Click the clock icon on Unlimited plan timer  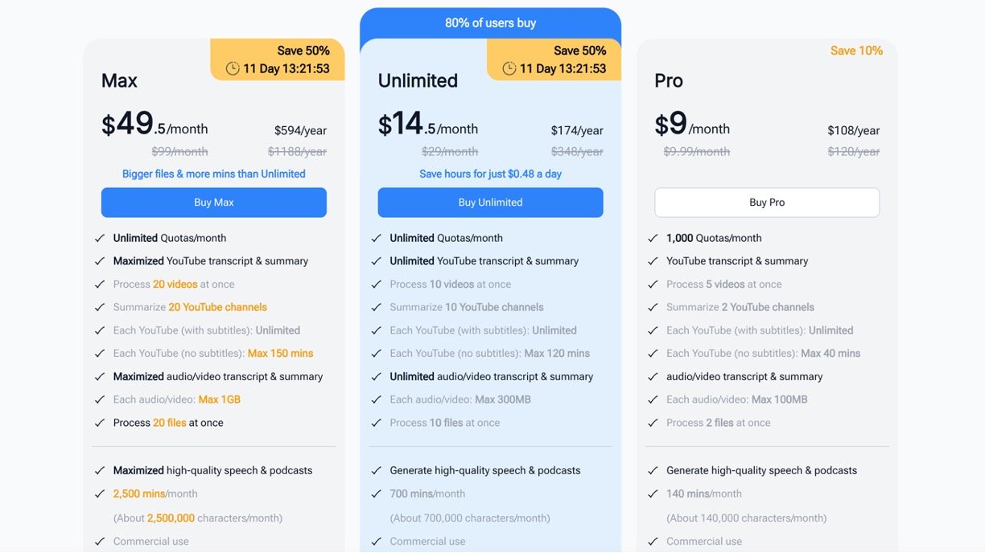click(509, 69)
